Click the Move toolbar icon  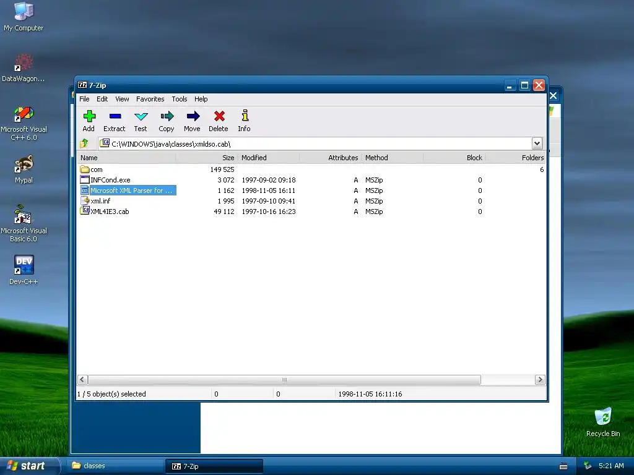(x=193, y=116)
